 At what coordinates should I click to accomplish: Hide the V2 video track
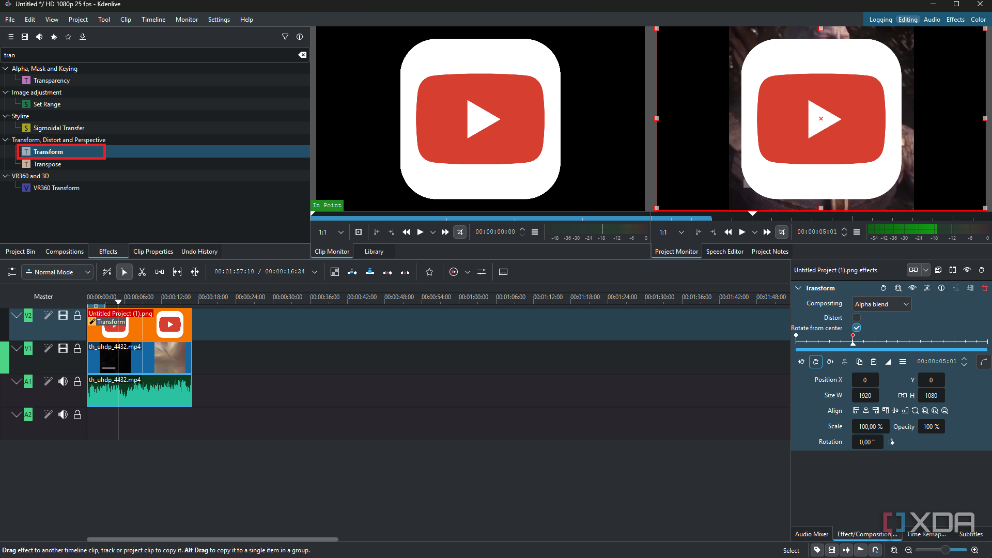[x=63, y=315]
